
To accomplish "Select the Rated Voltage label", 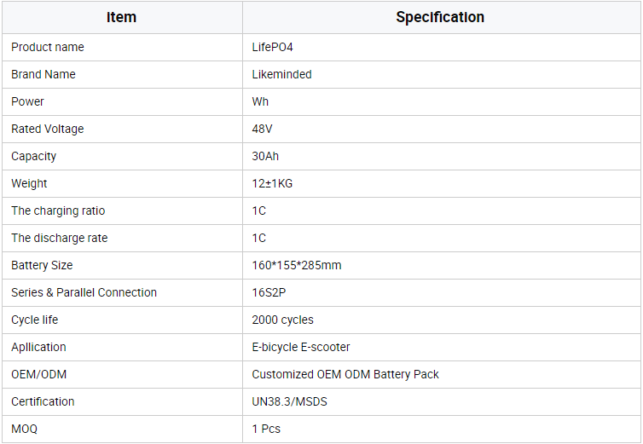I will point(48,129).
